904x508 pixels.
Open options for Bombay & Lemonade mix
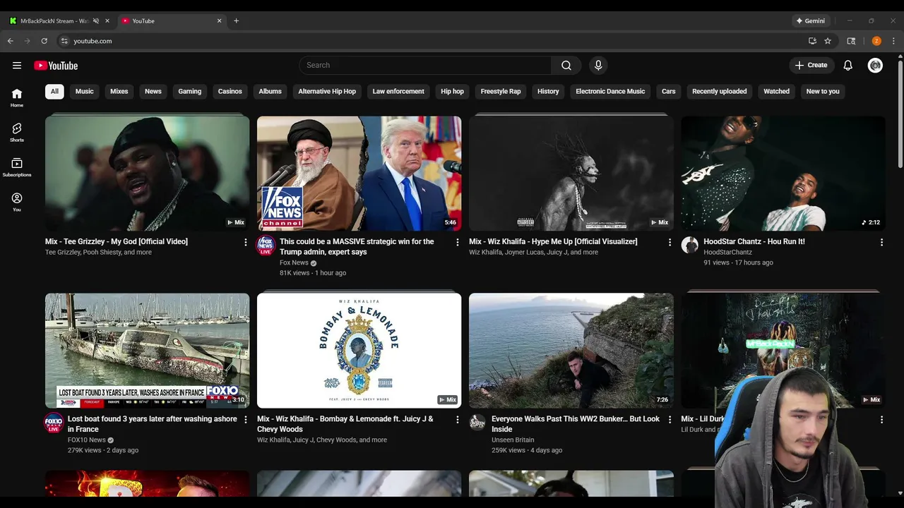tap(458, 419)
